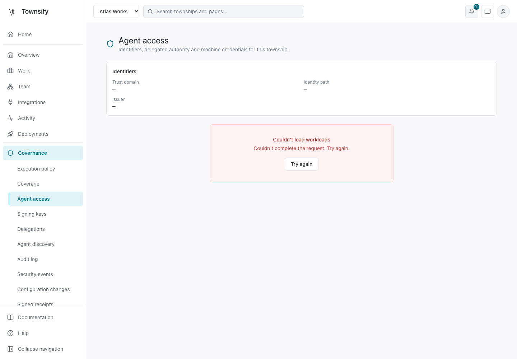Go to Execution policy page
The width and height of the screenshot is (517, 359).
(x=46, y=169)
